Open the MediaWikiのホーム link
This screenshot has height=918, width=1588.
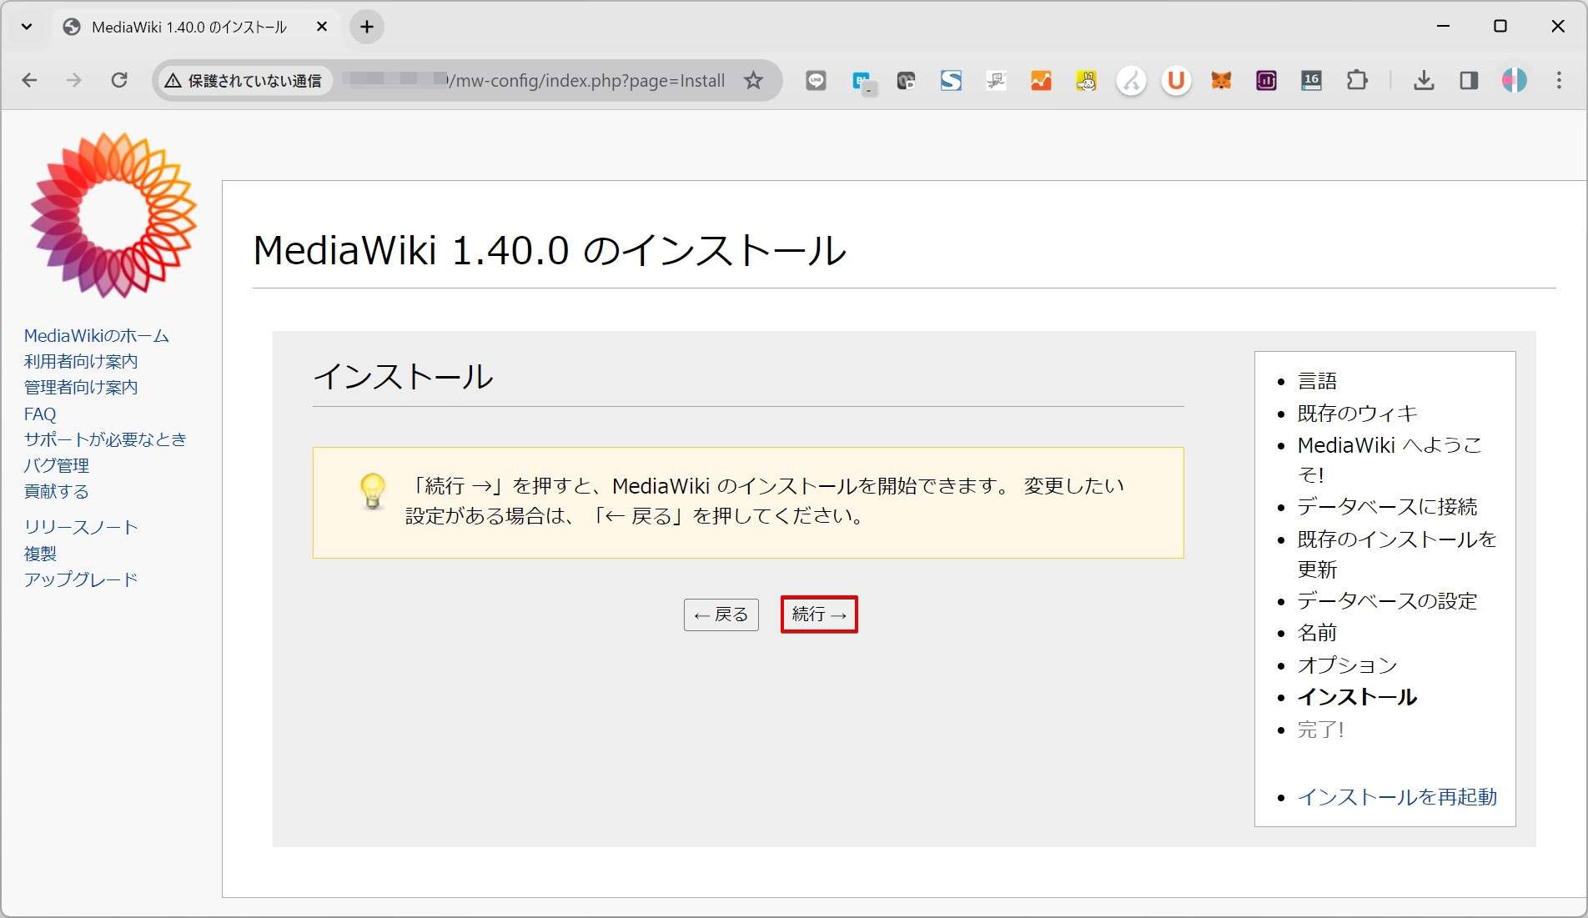pyautogui.click(x=97, y=336)
